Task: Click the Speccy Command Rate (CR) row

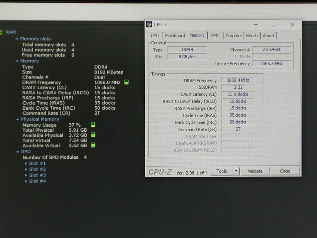Action: tap(61, 113)
